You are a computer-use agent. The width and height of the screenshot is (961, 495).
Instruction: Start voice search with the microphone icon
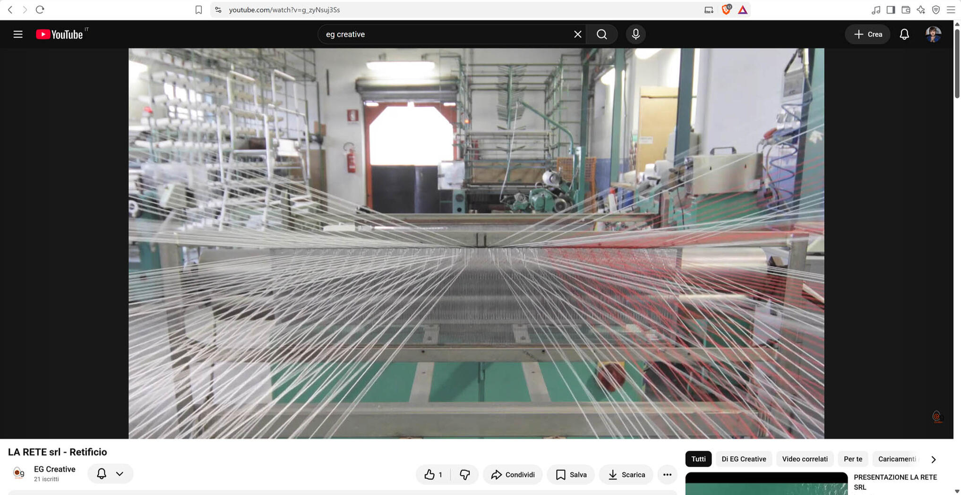635,34
